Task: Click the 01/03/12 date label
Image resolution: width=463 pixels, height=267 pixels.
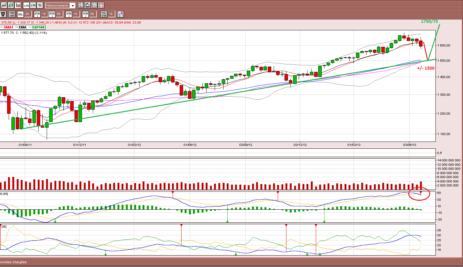Action: click(134, 145)
